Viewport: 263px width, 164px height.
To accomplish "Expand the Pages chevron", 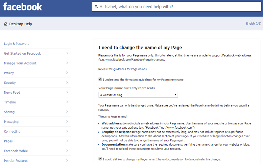I will (67, 141).
